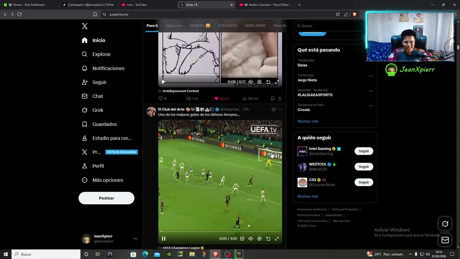
Task: Switch to the BEBA ARMY tab
Action: [256, 26]
